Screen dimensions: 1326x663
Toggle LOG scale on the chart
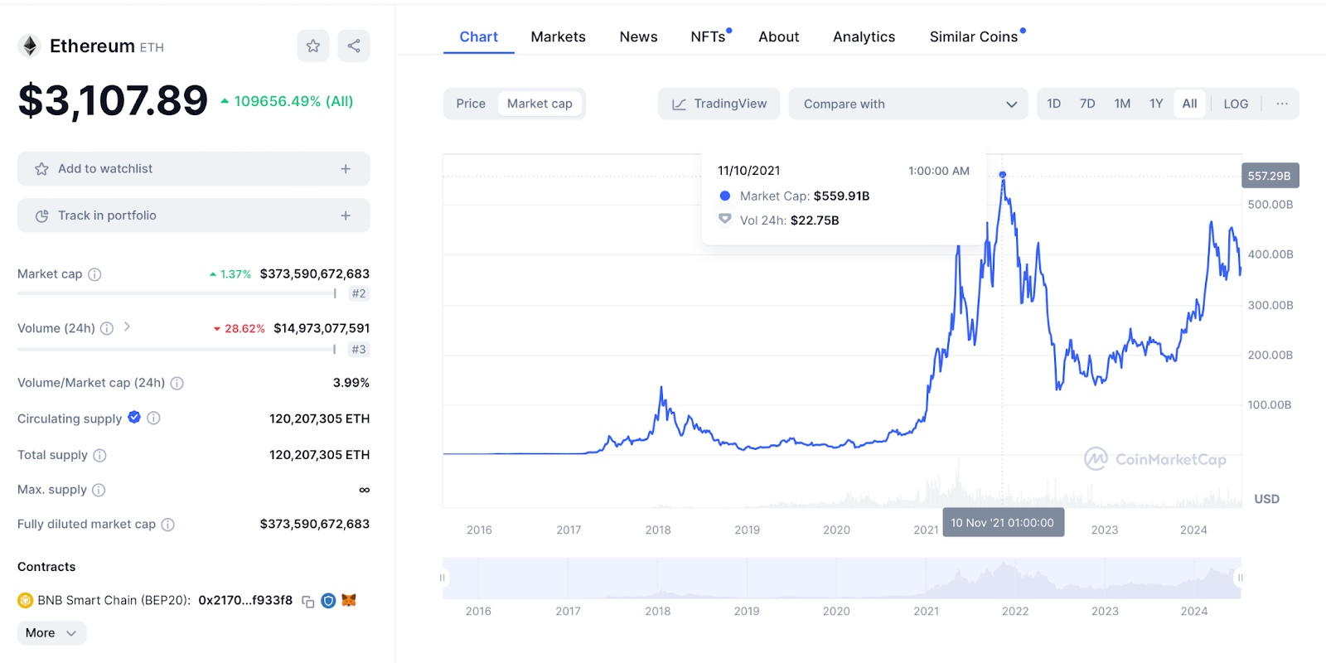pyautogui.click(x=1236, y=104)
